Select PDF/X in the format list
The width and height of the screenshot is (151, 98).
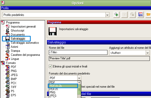pos(63,89)
